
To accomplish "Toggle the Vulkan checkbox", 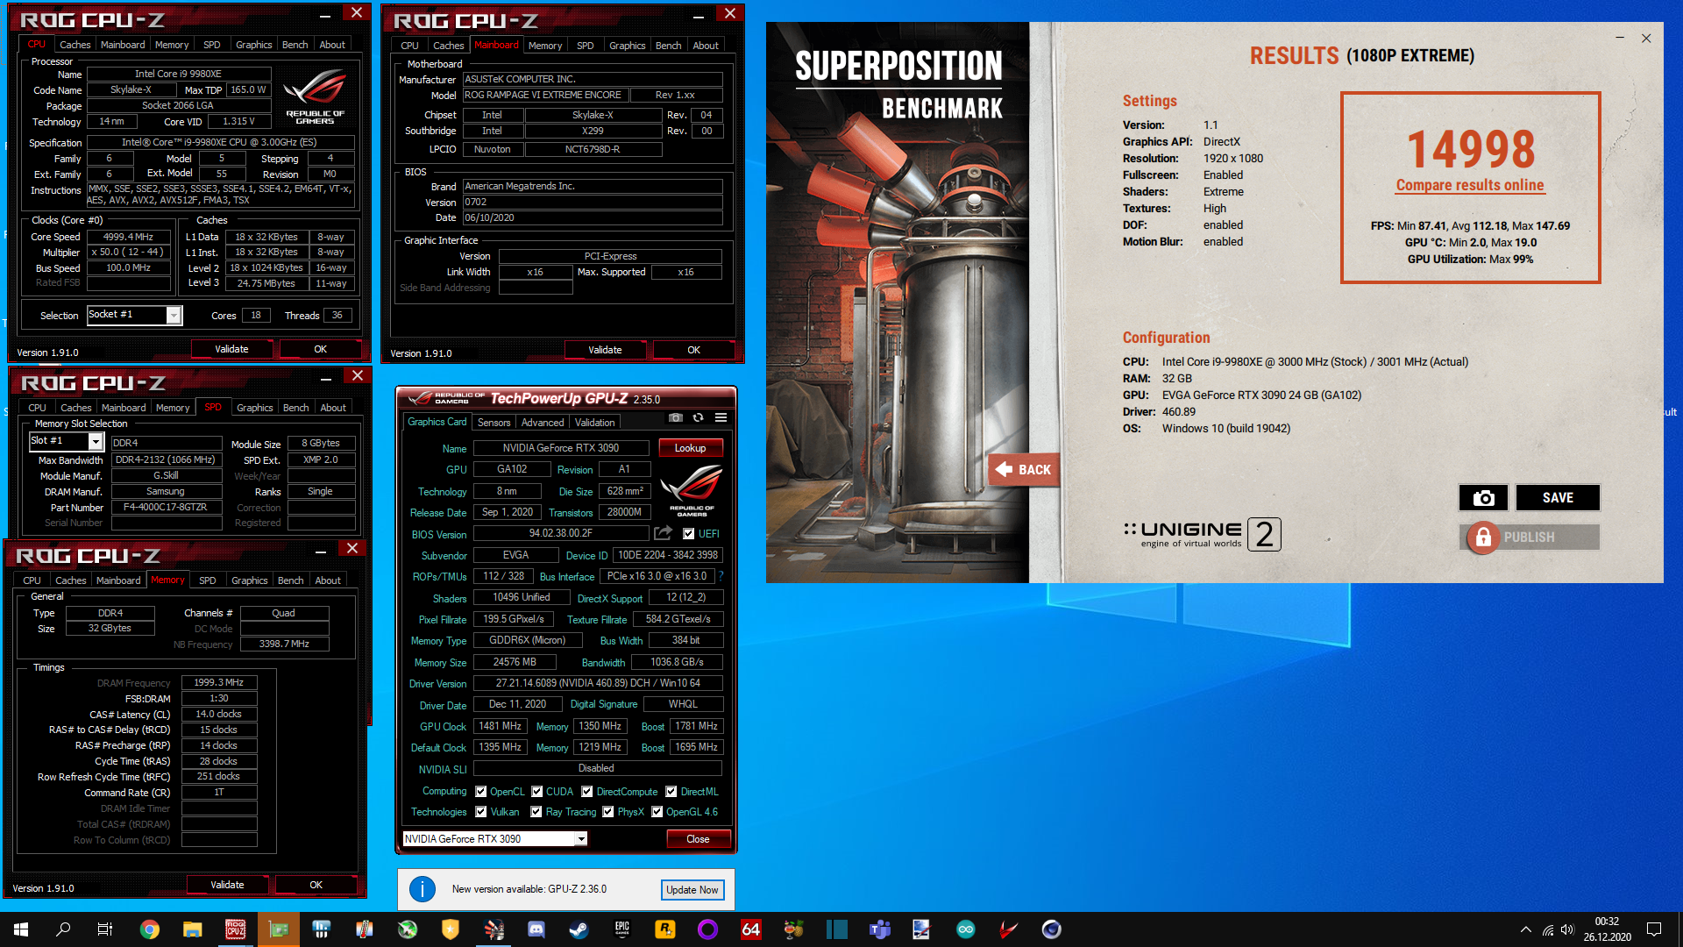I will (480, 812).
